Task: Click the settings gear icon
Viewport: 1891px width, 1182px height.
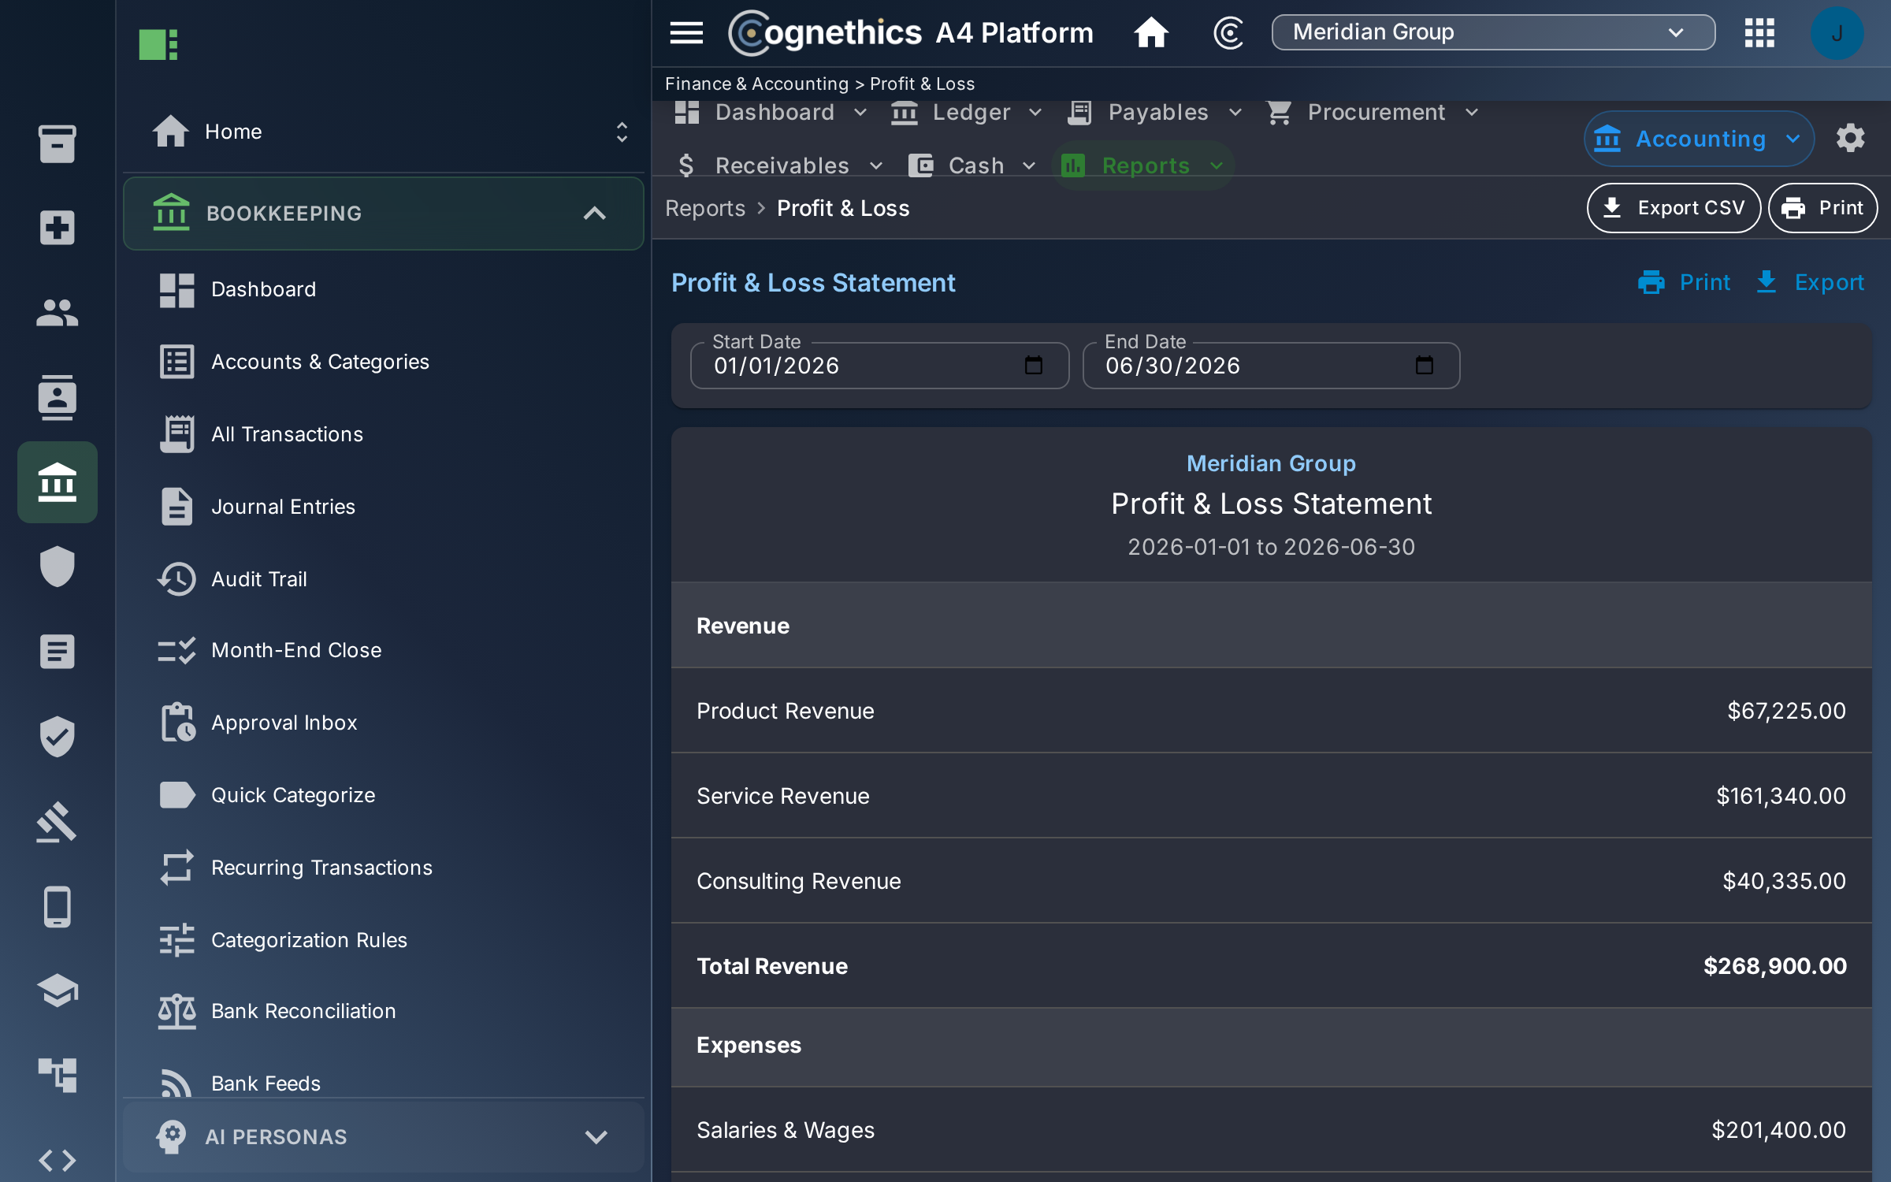Action: coord(1850,138)
